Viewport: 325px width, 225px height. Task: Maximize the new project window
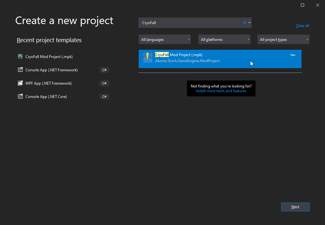tap(302, 5)
